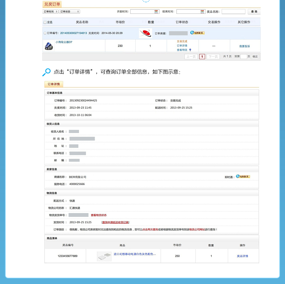Image resolution: width=285 pixels, height=284 pixels.
Task: Expand the 订单时间 dropdown
Action: point(51,12)
